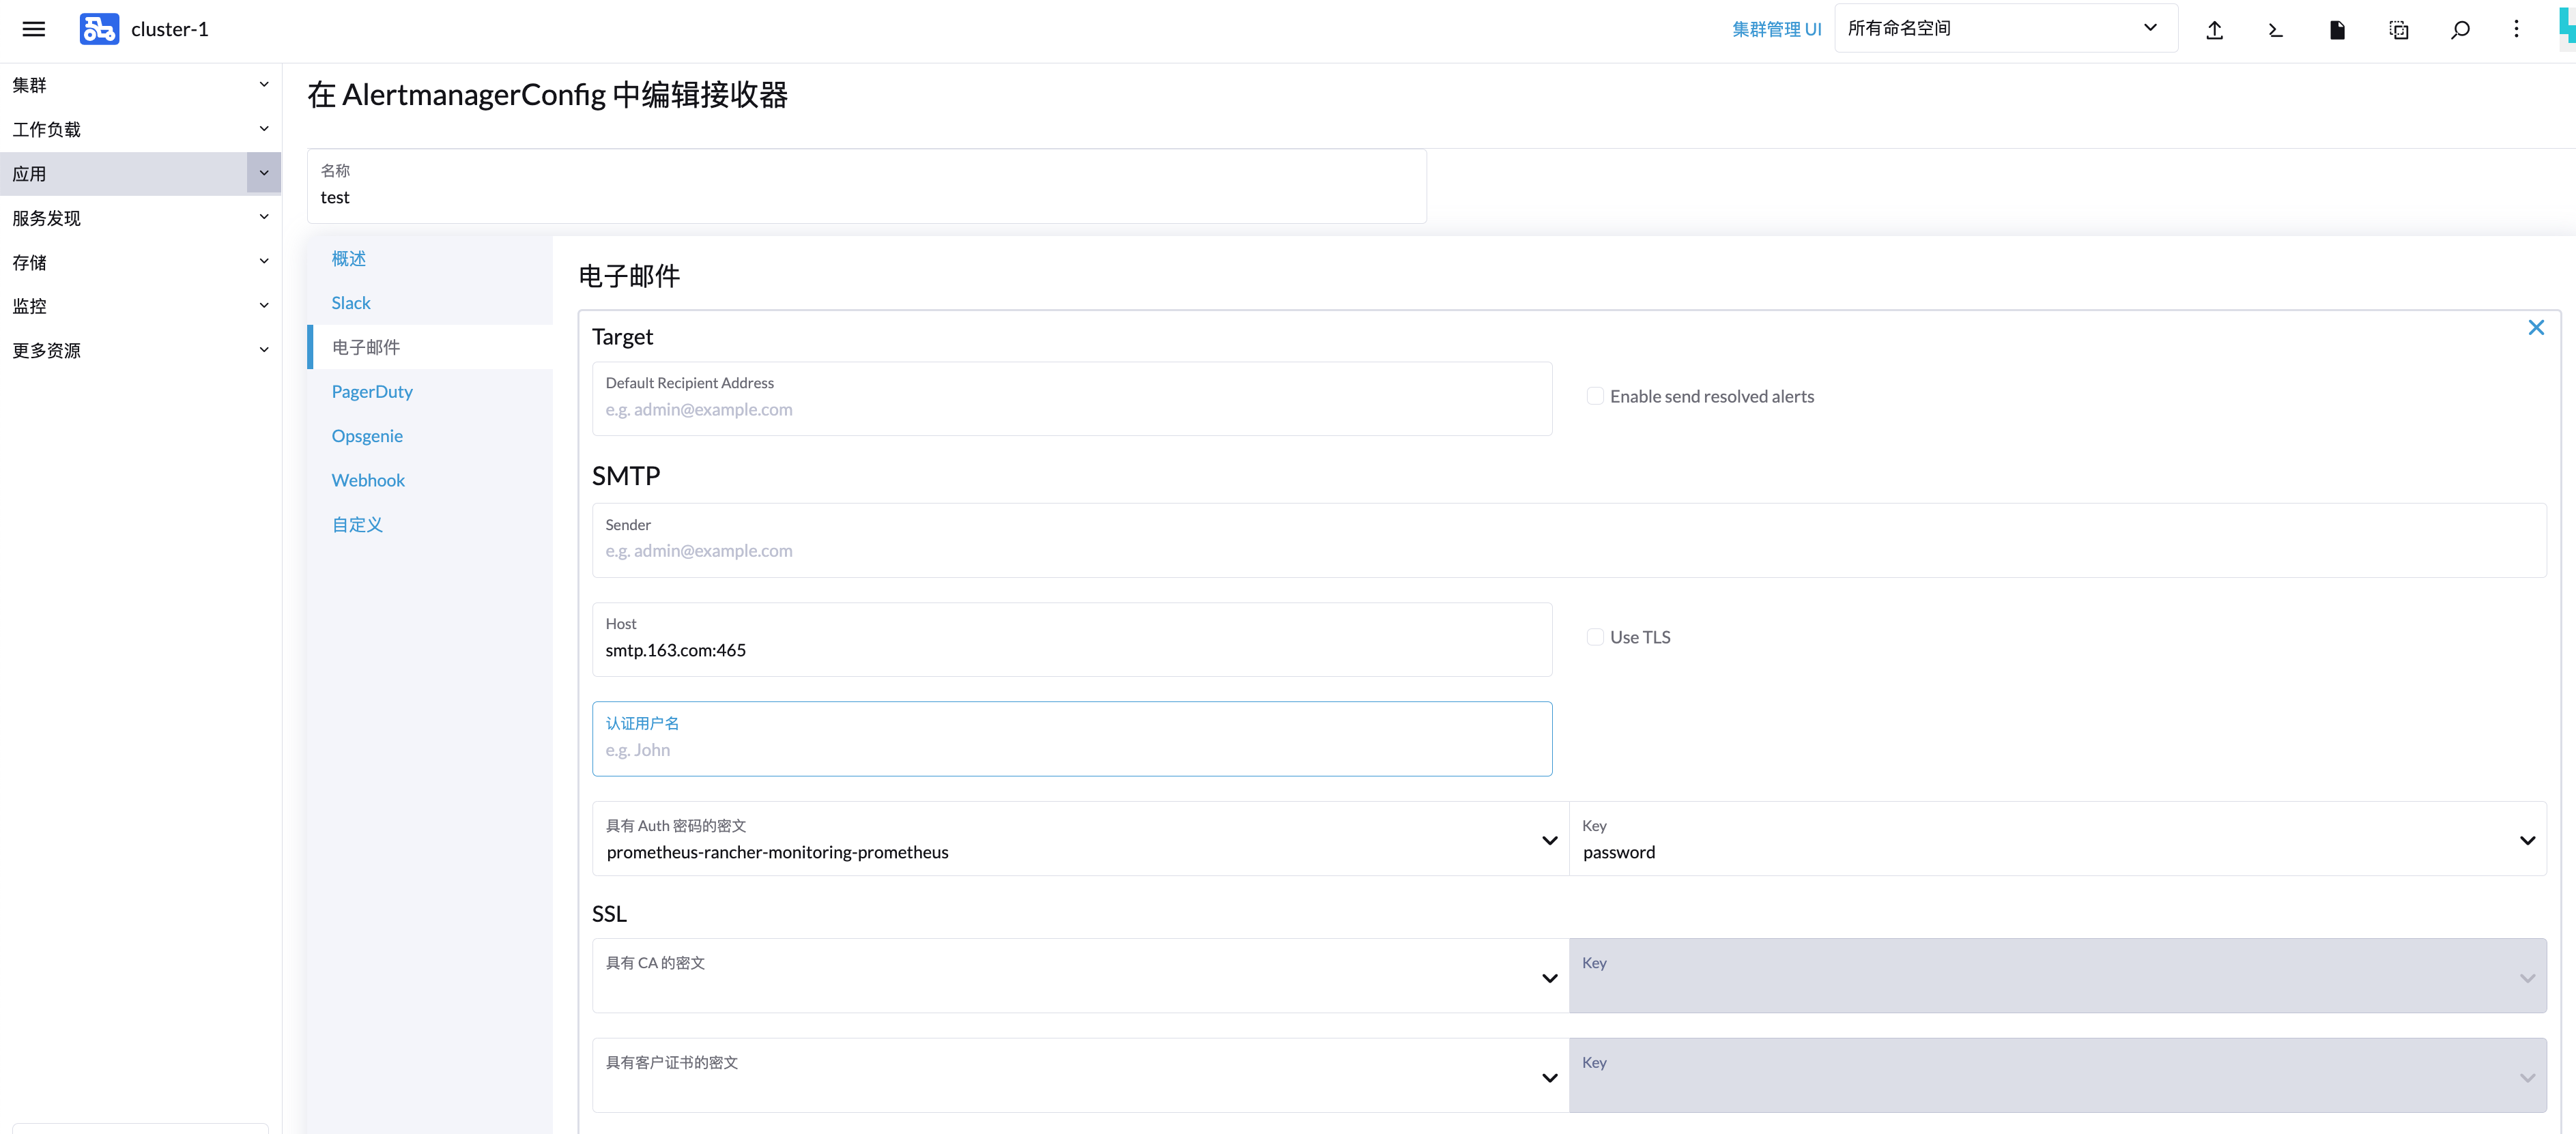The width and height of the screenshot is (2576, 1134).
Task: Click the import YAML upload icon
Action: coord(2214,30)
